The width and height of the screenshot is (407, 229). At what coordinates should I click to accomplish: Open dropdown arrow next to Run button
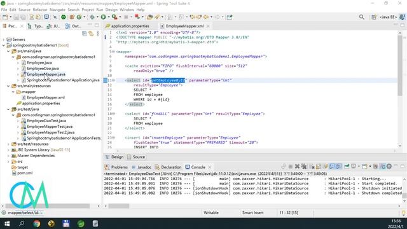click(x=108, y=17)
